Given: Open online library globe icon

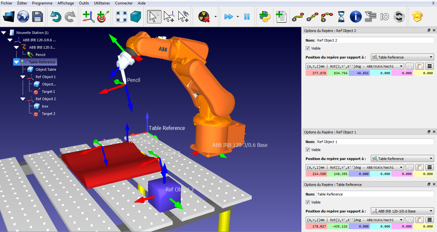Looking at the screenshot, I should [x=23, y=16].
